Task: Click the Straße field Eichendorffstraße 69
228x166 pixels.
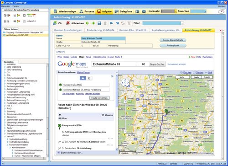Action: pyautogui.click(x=103, y=42)
